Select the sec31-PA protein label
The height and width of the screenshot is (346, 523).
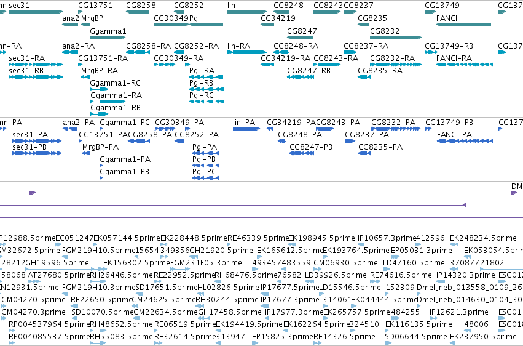coord(30,135)
